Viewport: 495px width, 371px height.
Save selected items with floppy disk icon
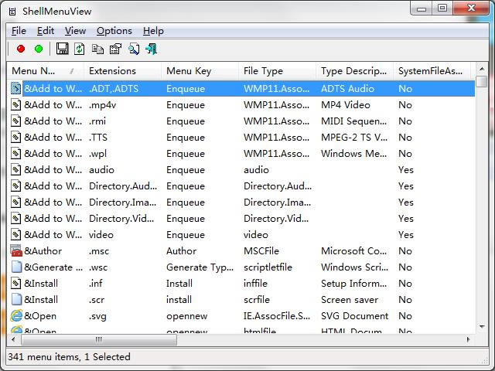[62, 49]
